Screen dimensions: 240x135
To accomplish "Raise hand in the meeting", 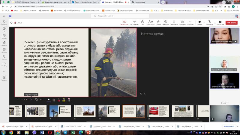I will pos(158,23).
